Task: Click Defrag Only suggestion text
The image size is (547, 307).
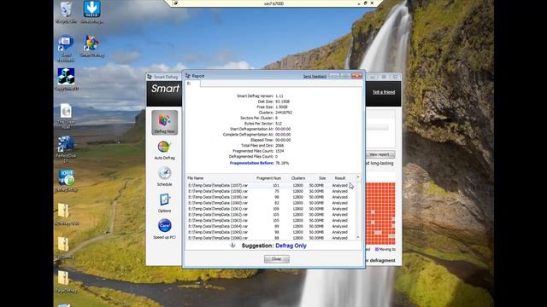Action: click(x=291, y=246)
